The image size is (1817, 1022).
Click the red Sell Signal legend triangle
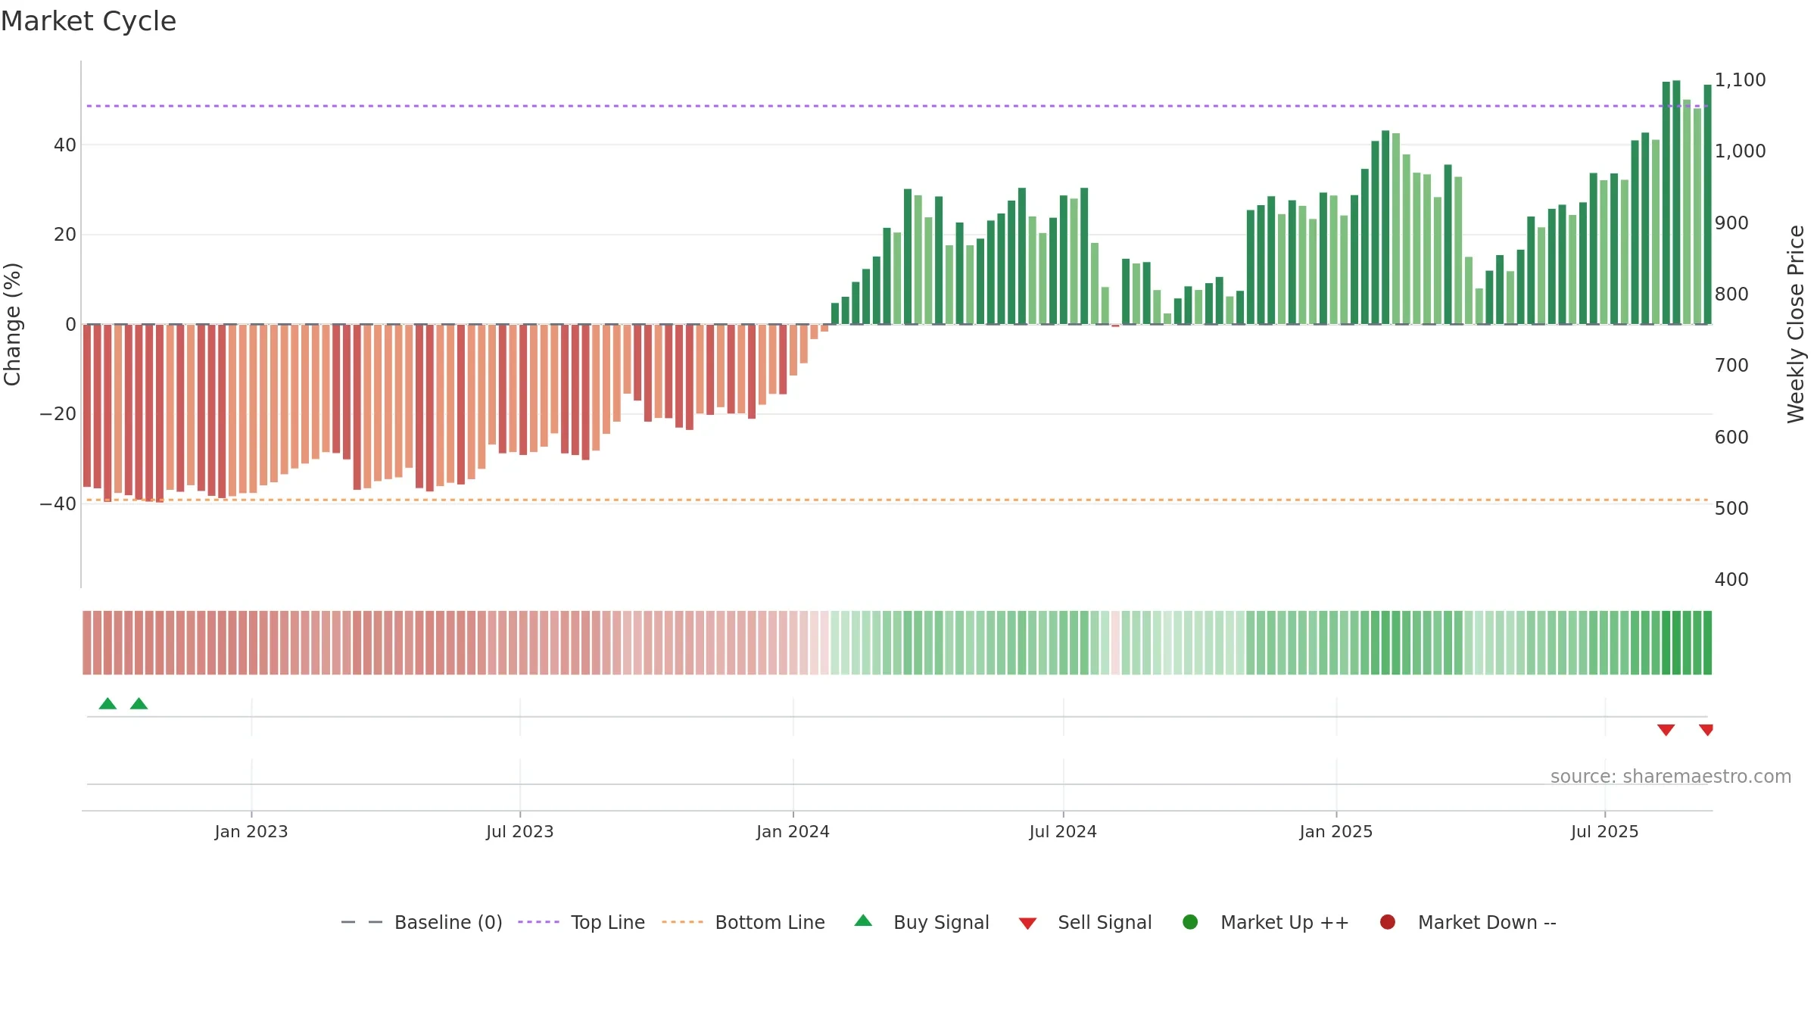click(x=1027, y=924)
